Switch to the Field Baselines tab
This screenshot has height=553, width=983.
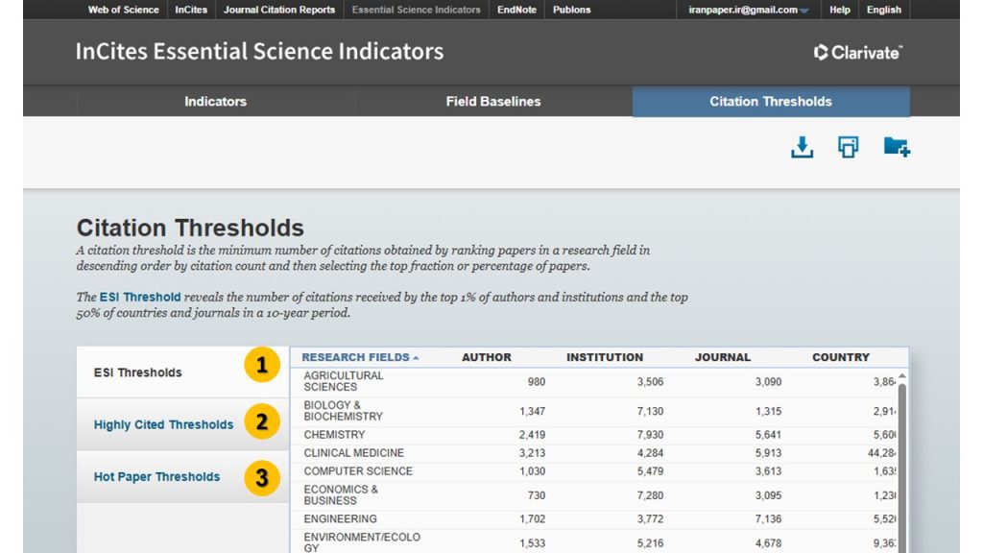pyautogui.click(x=493, y=101)
